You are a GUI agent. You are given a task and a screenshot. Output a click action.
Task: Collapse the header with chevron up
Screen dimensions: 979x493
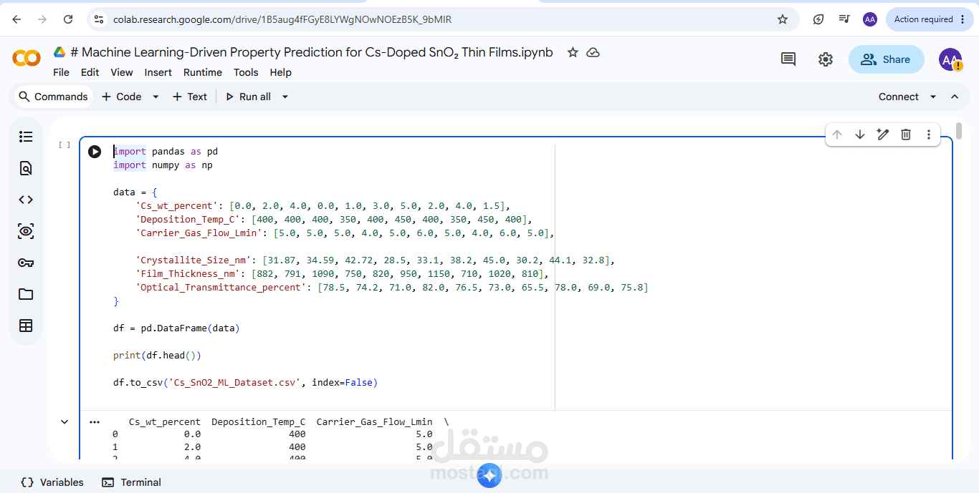tap(955, 97)
